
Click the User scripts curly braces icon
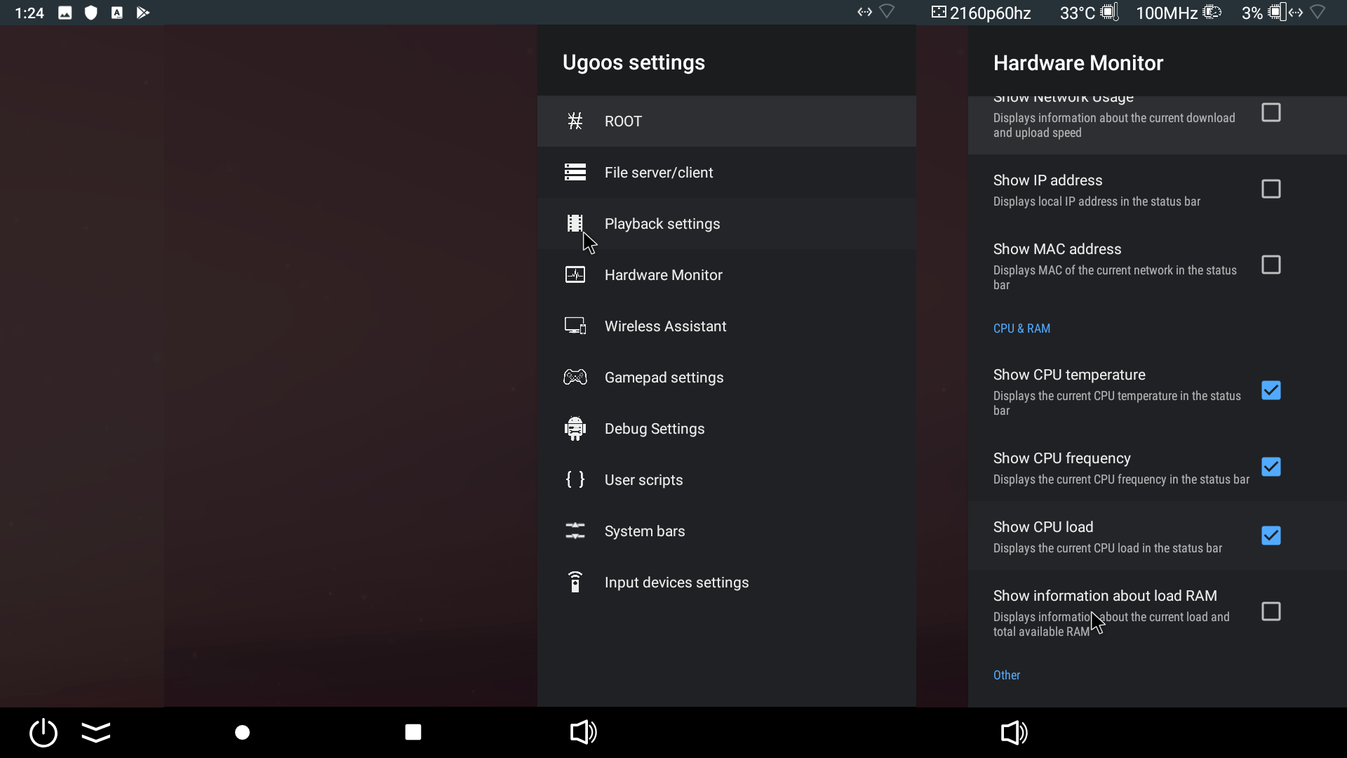click(575, 479)
